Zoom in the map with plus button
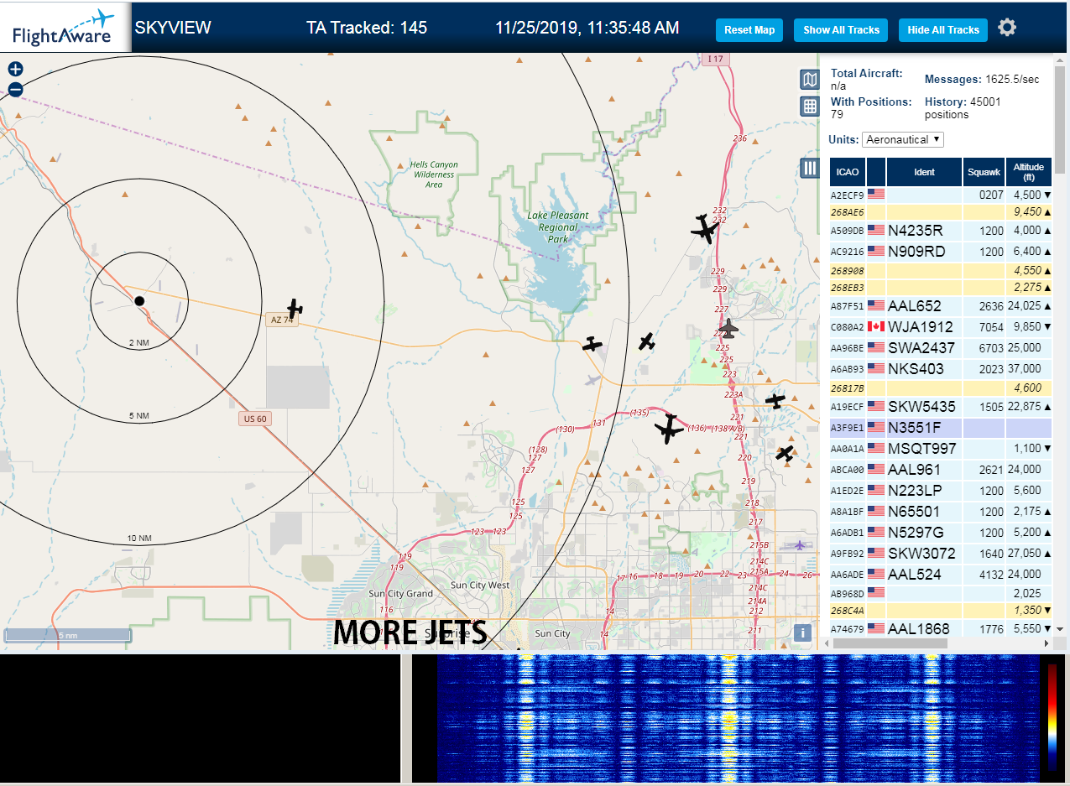This screenshot has width=1070, height=786. pyautogui.click(x=15, y=70)
